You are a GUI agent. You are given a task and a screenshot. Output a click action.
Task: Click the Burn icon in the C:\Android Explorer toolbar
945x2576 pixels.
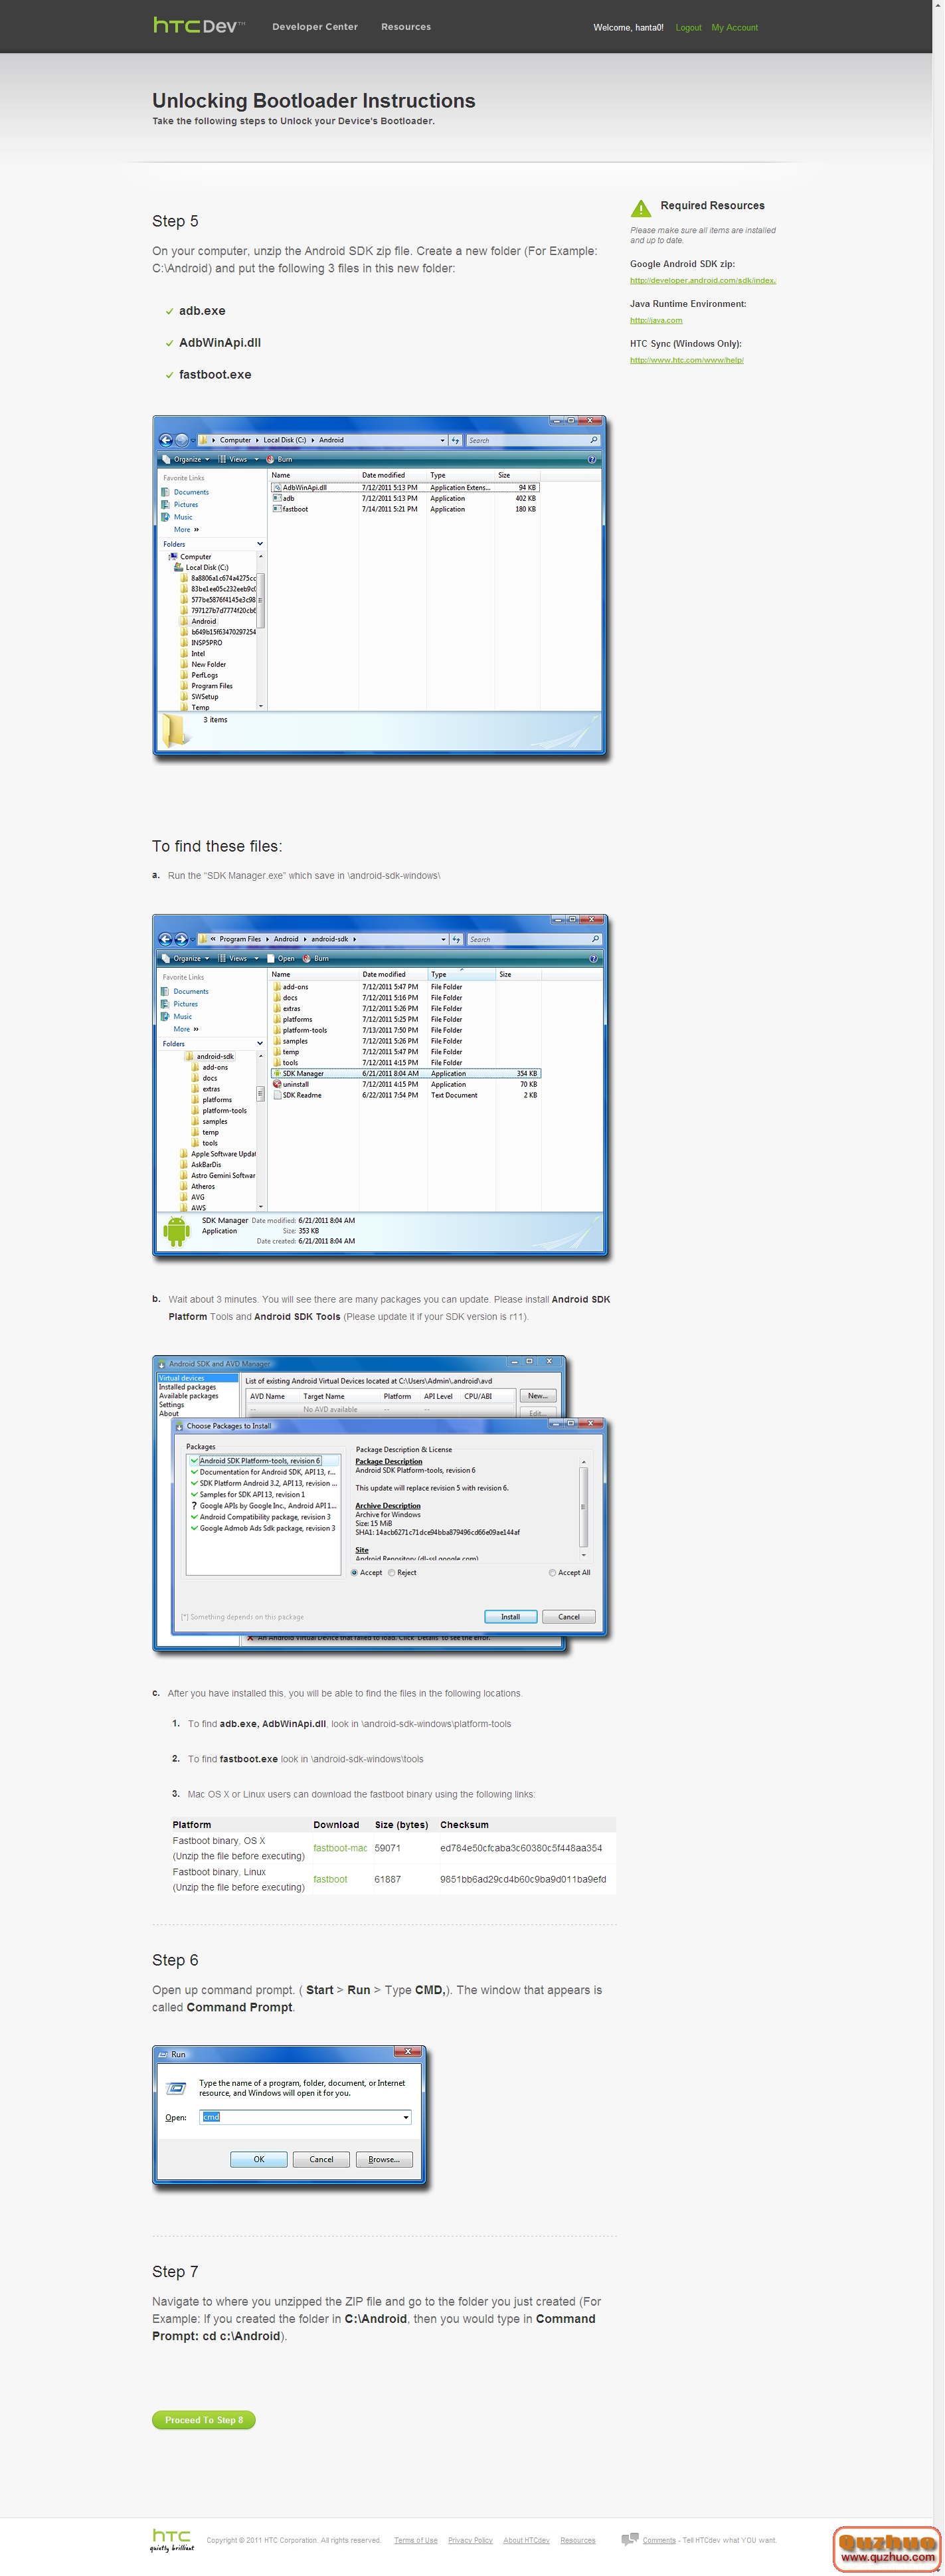click(x=270, y=459)
